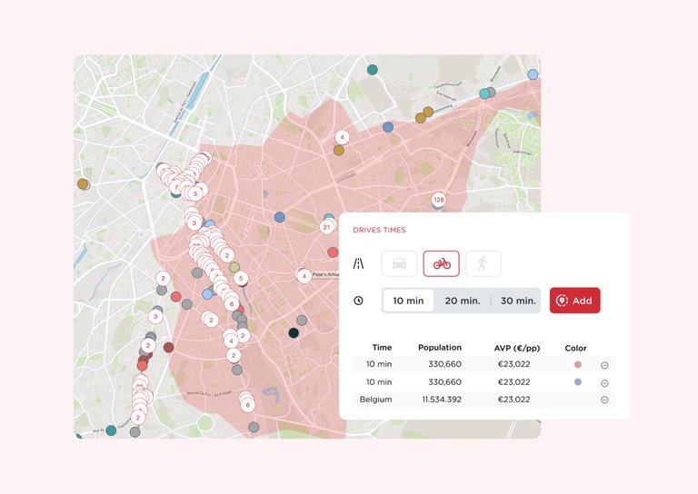Open the map cluster marker labeled 21
Viewport: 698px width, 494px height.
(x=327, y=227)
